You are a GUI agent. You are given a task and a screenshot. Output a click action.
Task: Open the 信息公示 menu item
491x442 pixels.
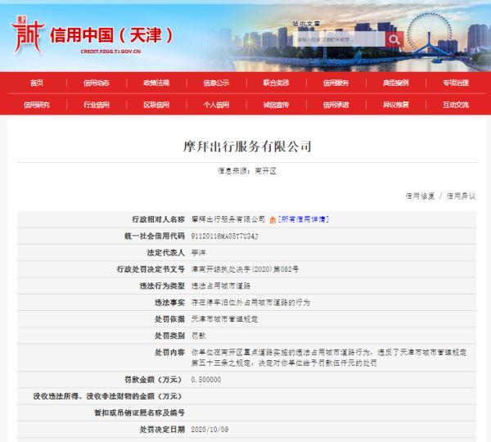216,83
